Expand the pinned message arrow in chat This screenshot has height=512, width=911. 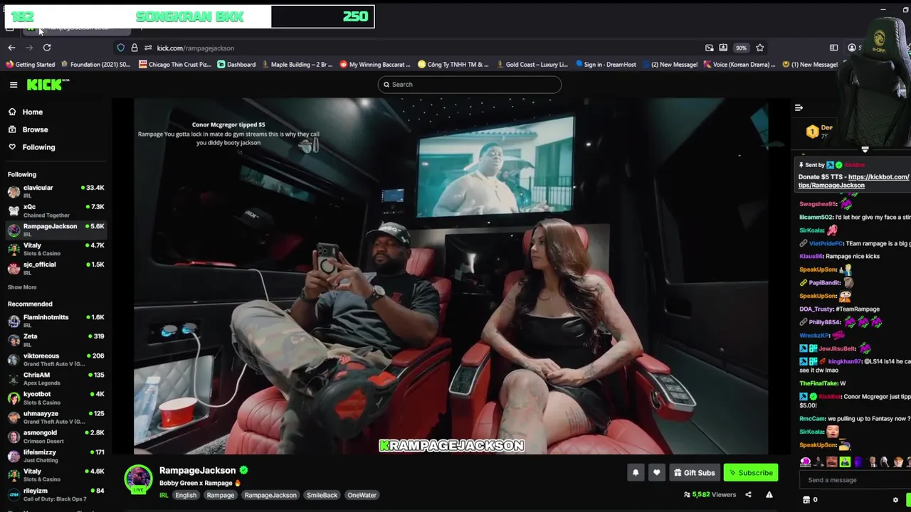[865, 149]
